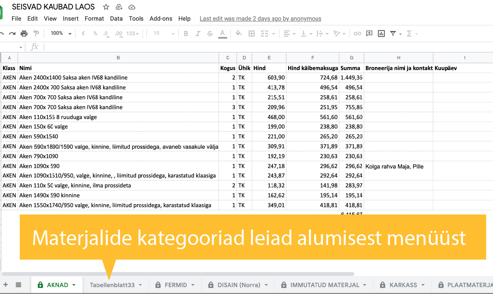Open the Help menu

click(x=184, y=18)
